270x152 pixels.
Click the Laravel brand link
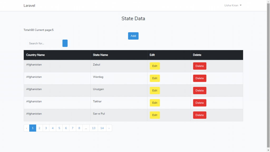29,6
